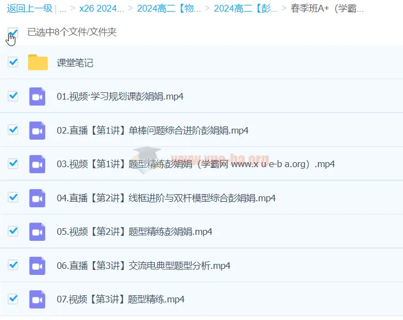Click the breadcrumb ellipsis after 返回上一级
The height and width of the screenshot is (320, 403).
(x=63, y=9)
